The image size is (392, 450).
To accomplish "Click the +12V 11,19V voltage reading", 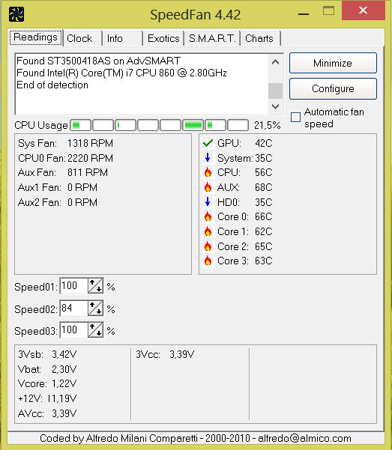I will click(x=47, y=398).
